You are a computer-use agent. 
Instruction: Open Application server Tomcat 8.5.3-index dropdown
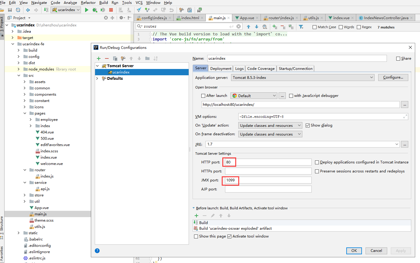pyautogui.click(x=303, y=77)
